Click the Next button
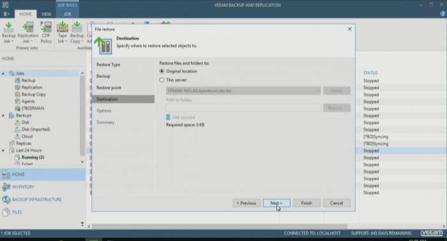 point(277,203)
